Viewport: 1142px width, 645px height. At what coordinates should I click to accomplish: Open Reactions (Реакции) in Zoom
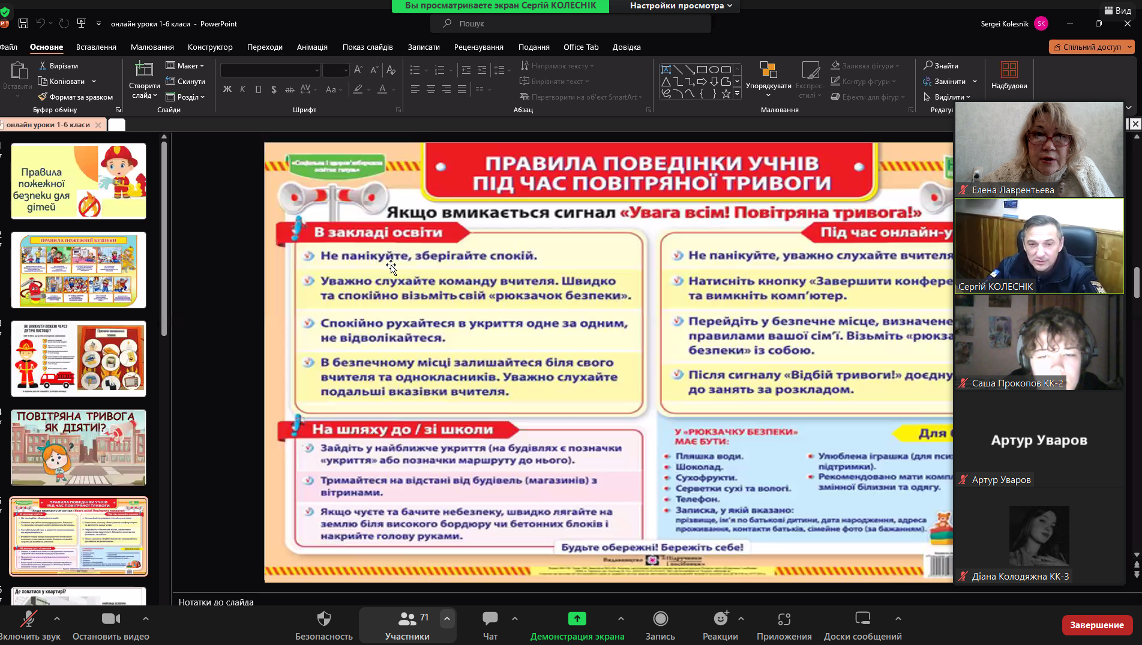(x=720, y=625)
